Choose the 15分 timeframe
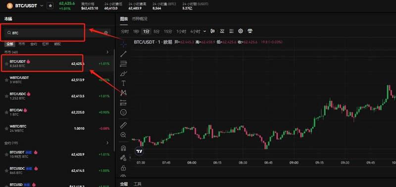This screenshot has height=187, width=396. (168, 32)
